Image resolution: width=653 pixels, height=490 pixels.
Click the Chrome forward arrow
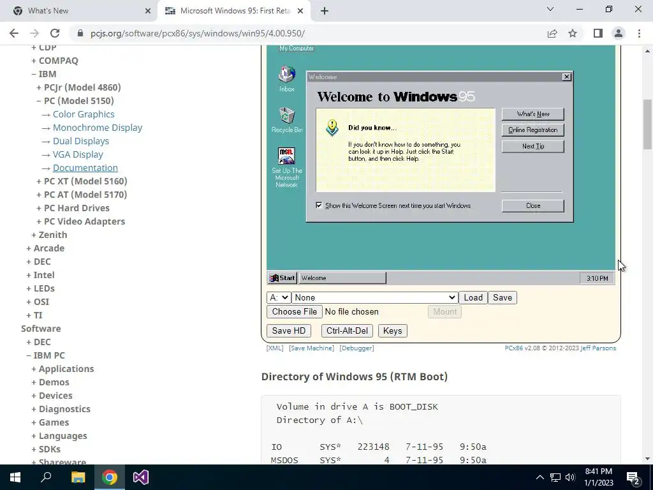(34, 33)
